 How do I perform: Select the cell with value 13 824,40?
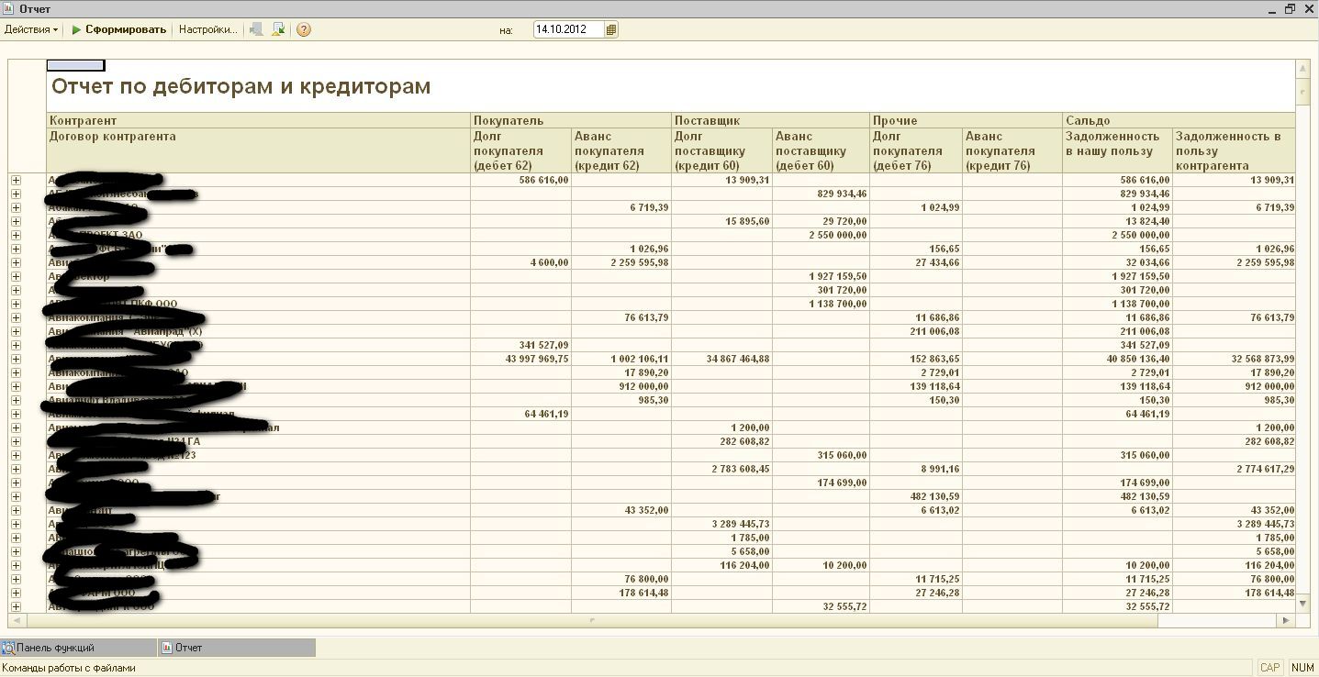pyautogui.click(x=1118, y=221)
